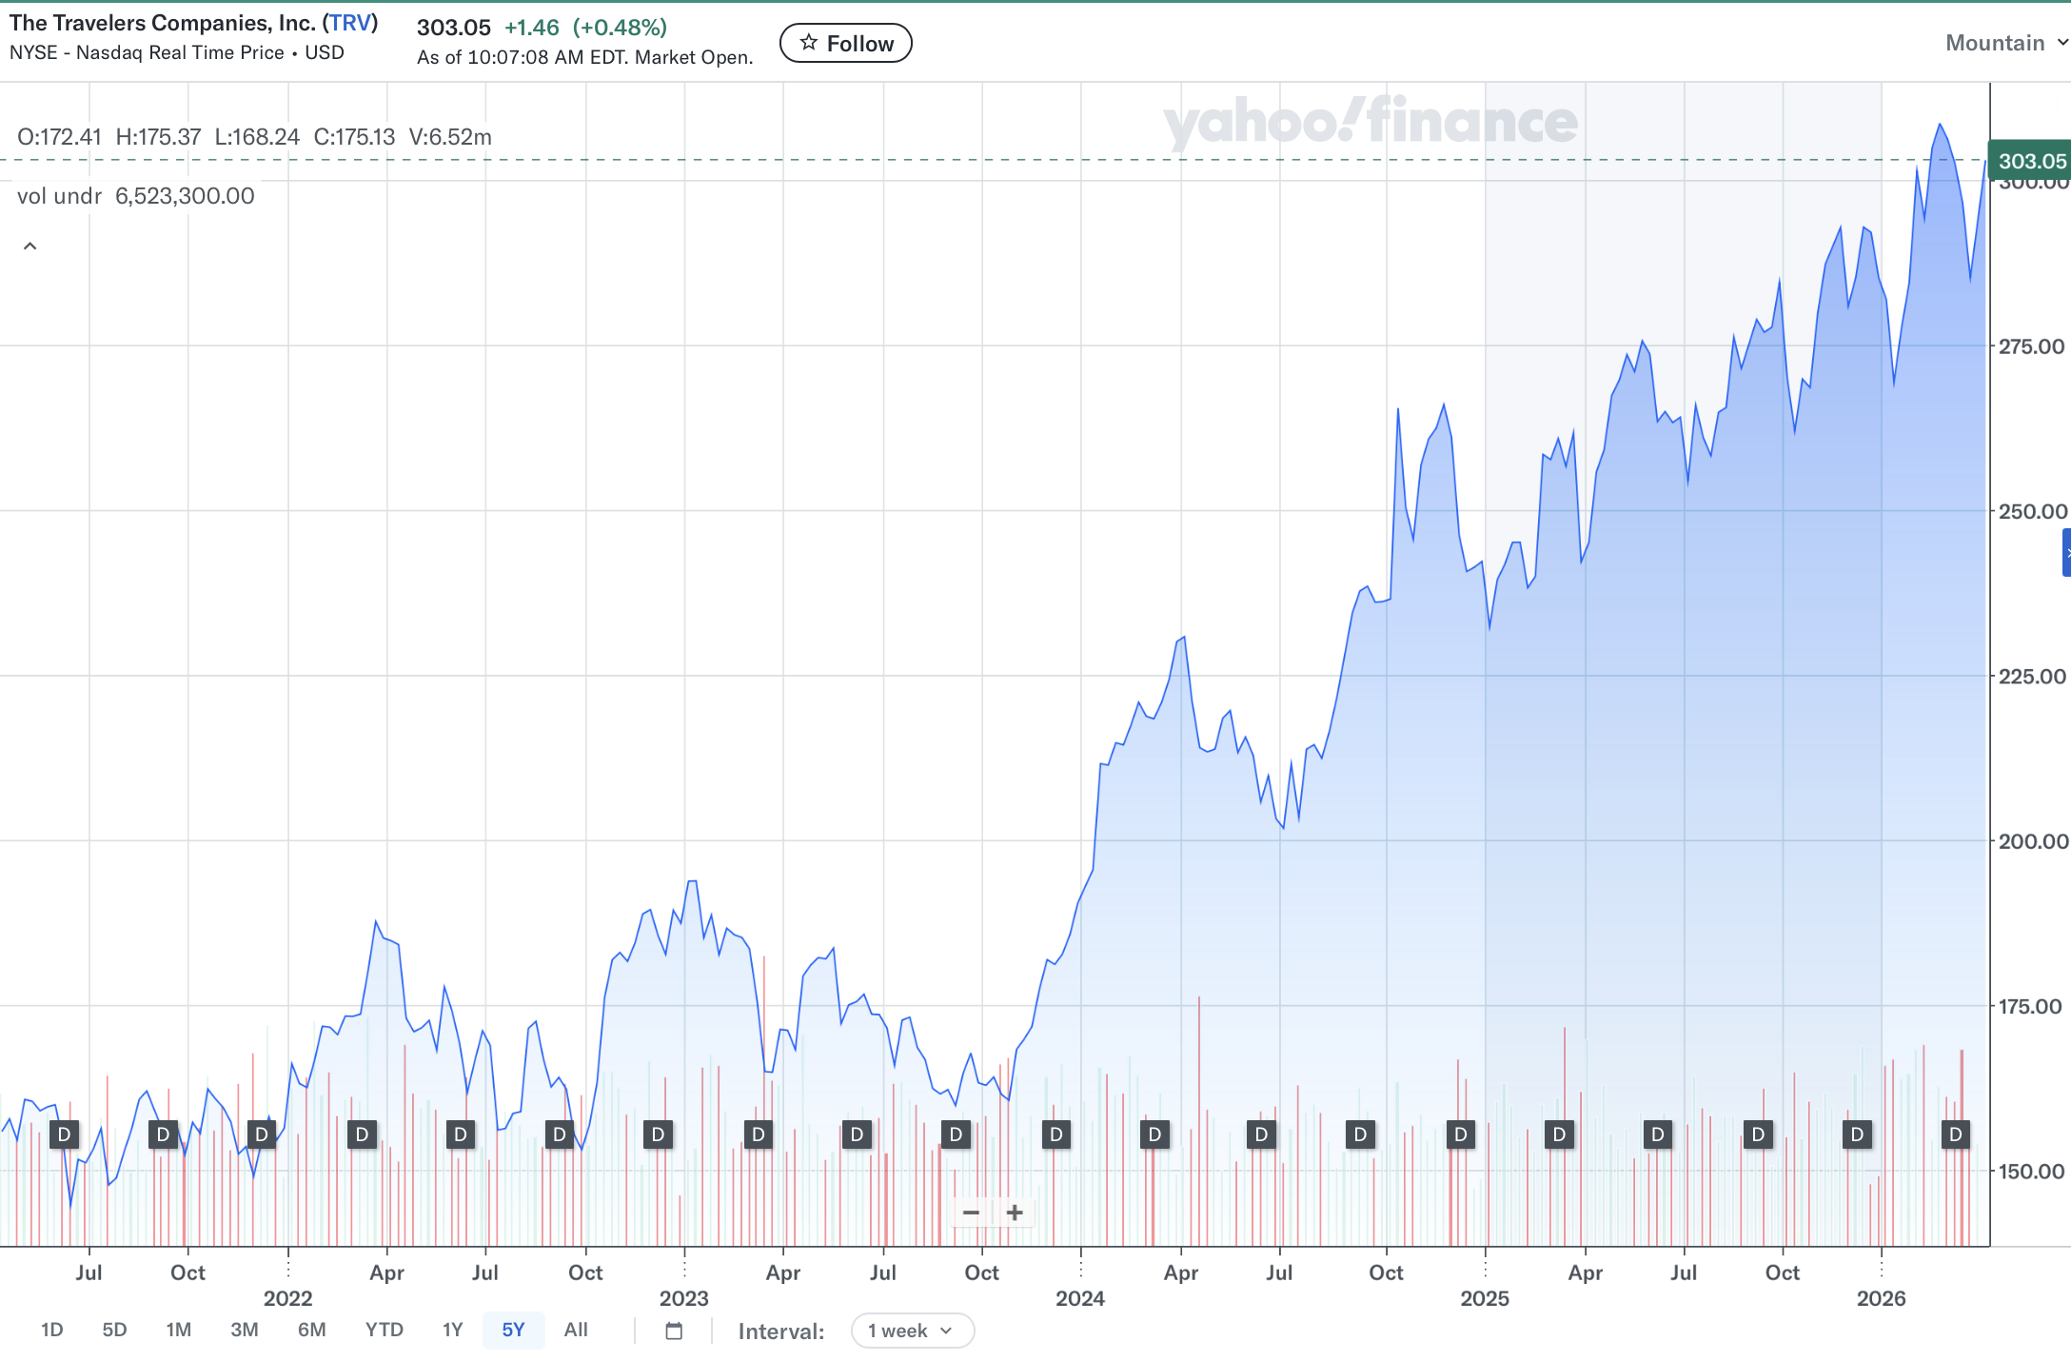Click the calendar date range icon
This screenshot has width=2071, height=1361.
coord(674,1331)
